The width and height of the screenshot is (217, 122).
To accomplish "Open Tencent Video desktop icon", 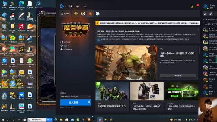I will pyautogui.click(x=4, y=73).
